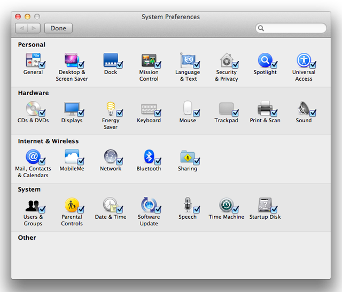
Task: Go back with the left arrow button
Action: [x=21, y=28]
